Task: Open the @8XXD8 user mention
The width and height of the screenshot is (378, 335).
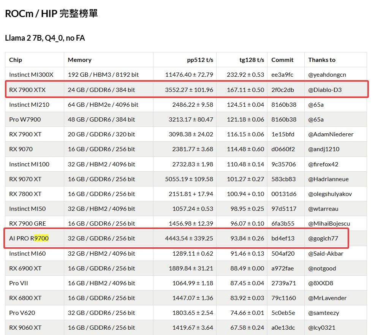Action: (321, 283)
